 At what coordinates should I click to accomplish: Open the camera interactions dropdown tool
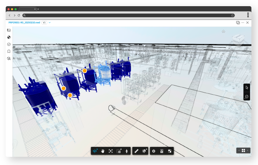[x=119, y=151]
